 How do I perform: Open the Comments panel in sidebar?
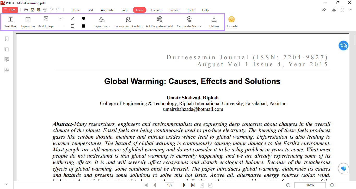pos(7,59)
